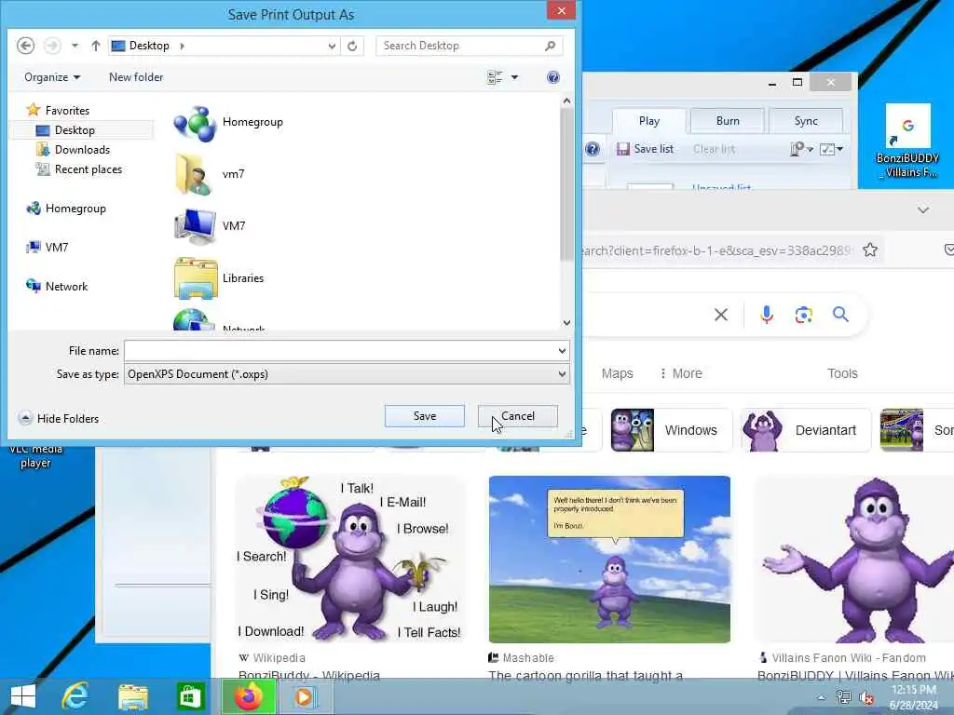Open the Villains Fanon Wiki image result
Viewport: 954px width, 715px height.
coord(854,560)
